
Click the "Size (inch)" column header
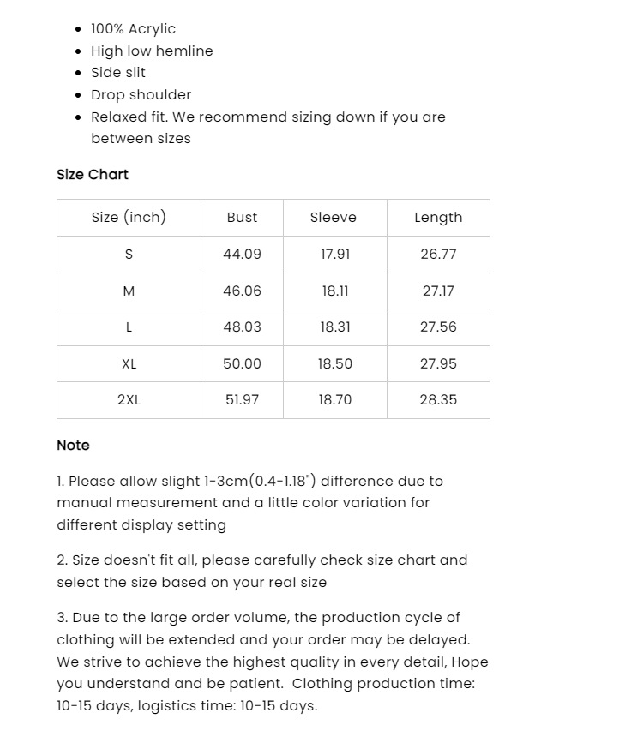tap(129, 218)
